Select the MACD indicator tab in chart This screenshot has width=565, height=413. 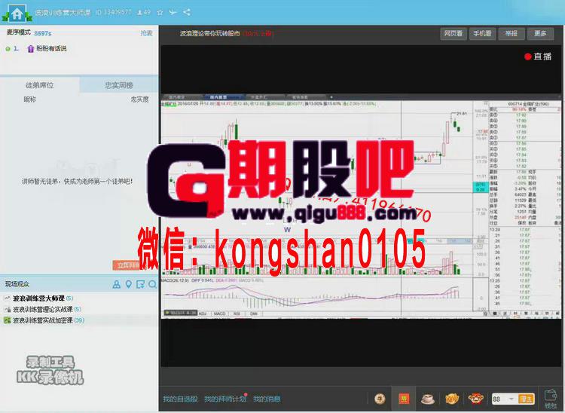[x=219, y=314]
